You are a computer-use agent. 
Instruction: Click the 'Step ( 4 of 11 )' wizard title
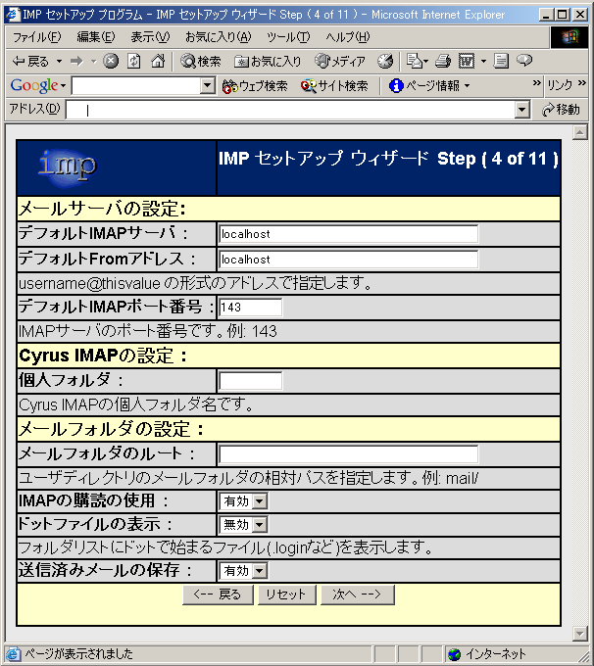pyautogui.click(x=498, y=159)
